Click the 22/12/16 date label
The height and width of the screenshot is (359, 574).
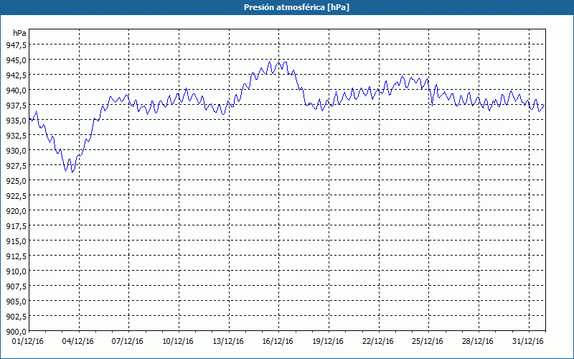coord(378,342)
